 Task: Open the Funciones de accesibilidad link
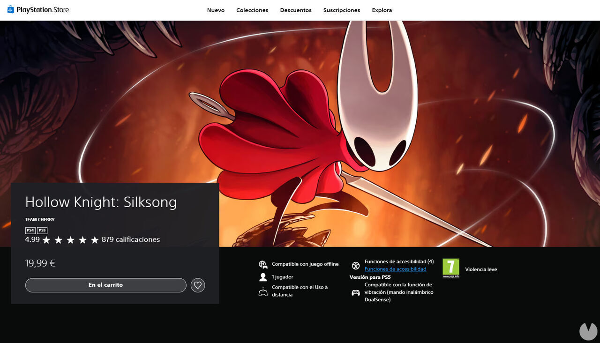(x=395, y=268)
